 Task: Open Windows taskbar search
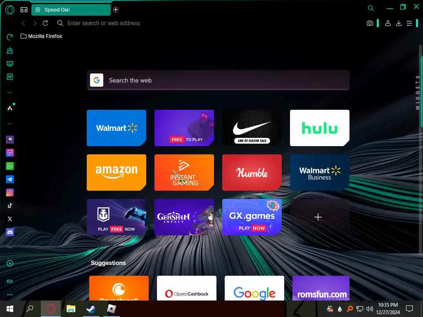click(30, 309)
